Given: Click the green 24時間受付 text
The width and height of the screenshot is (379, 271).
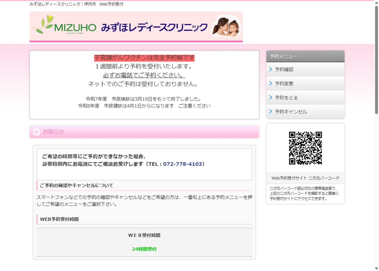Looking at the screenshot, I should pyautogui.click(x=144, y=249).
